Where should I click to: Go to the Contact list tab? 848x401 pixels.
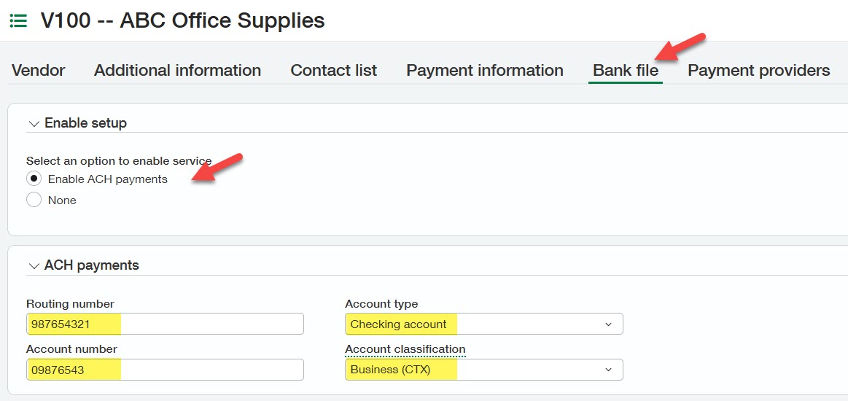(x=333, y=71)
